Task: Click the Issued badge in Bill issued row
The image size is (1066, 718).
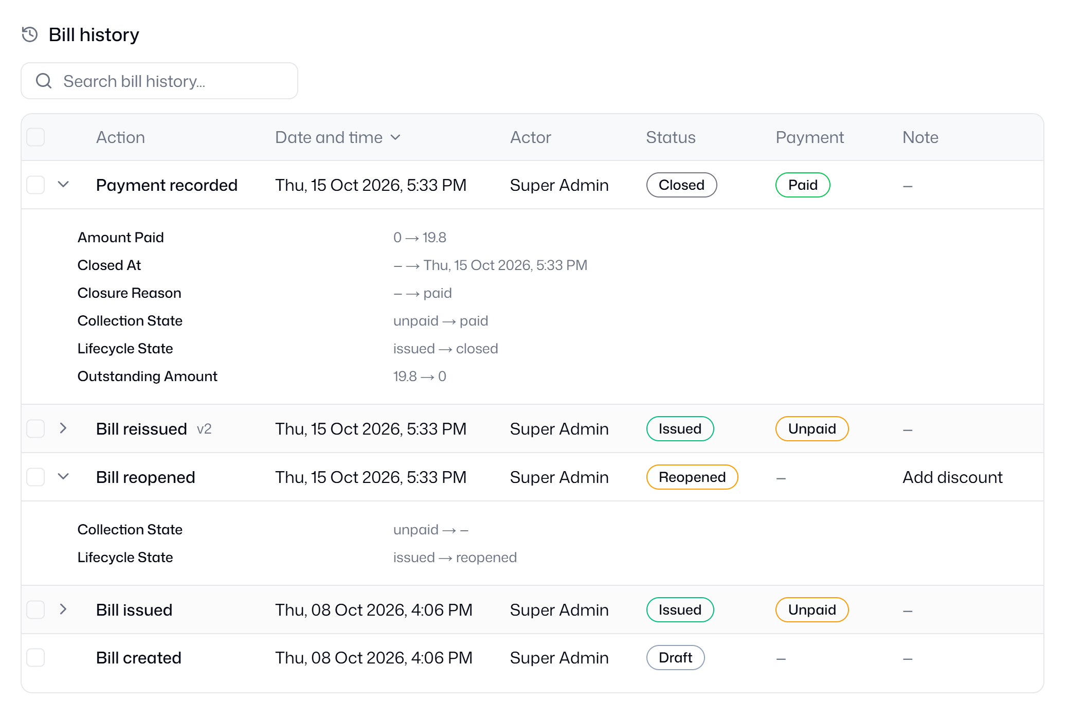Action: [680, 609]
